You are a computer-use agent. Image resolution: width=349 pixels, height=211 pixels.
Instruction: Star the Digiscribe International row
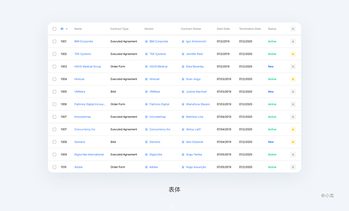(293, 154)
